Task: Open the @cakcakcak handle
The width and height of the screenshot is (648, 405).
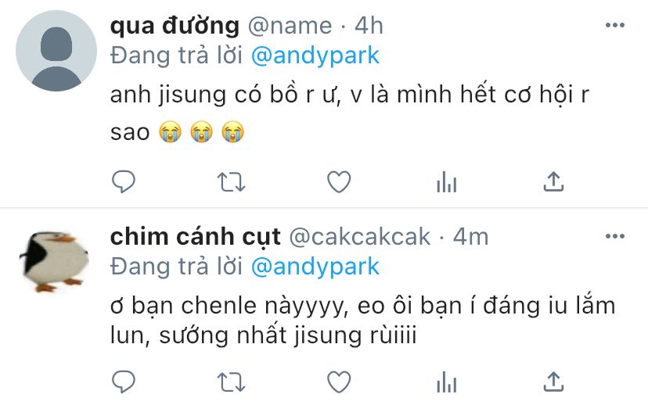Action: (359, 237)
